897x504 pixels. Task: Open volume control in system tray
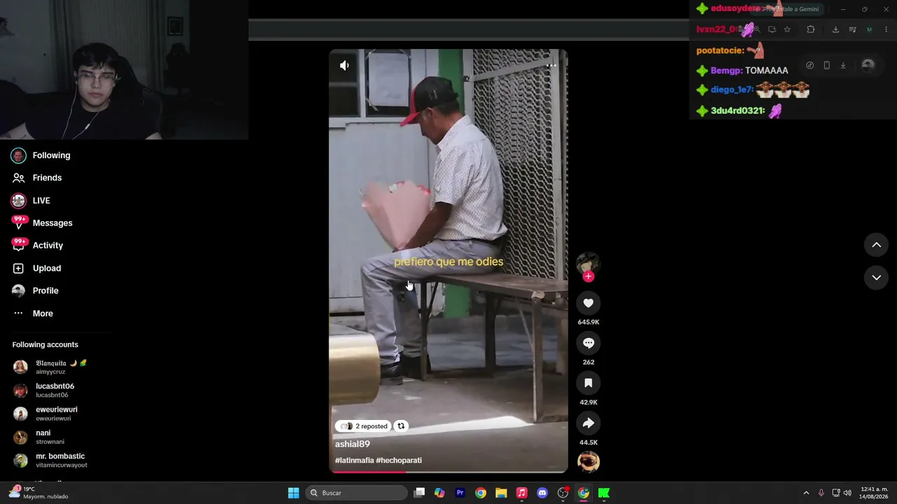[847, 493]
